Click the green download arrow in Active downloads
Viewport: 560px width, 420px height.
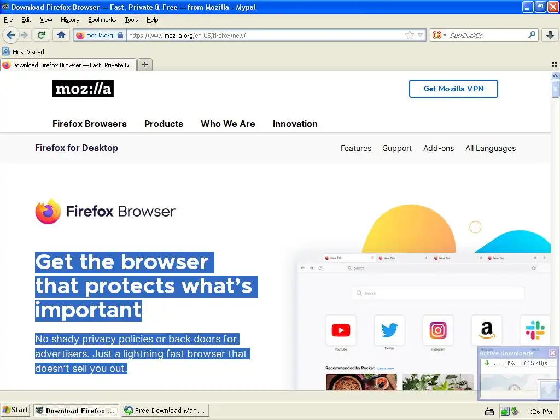pos(486,363)
